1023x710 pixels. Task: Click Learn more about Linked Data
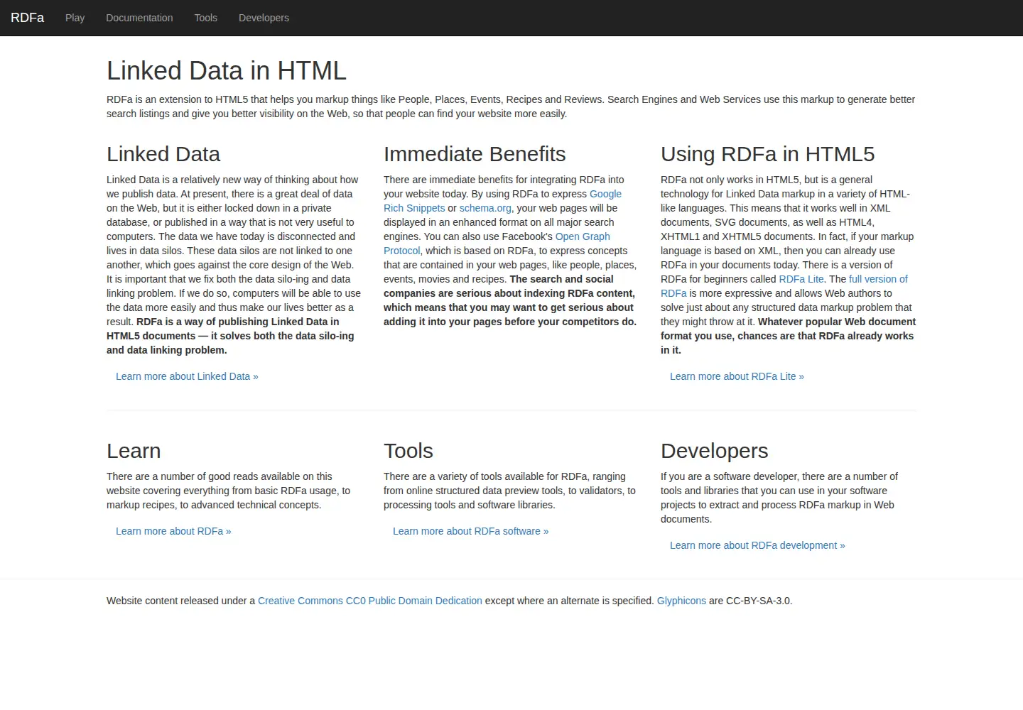tap(187, 376)
